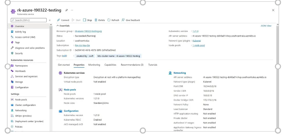This screenshot has width=286, height=136.
Task: Click the Namespaces icon in the sidebar
Action: 12,66
